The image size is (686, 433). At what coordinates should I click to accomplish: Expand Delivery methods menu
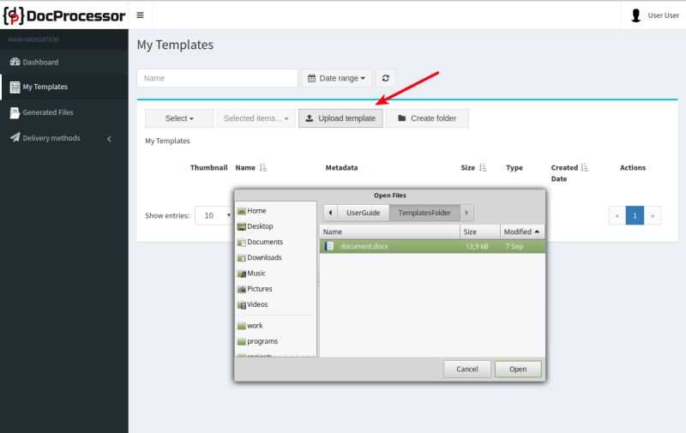pos(64,138)
